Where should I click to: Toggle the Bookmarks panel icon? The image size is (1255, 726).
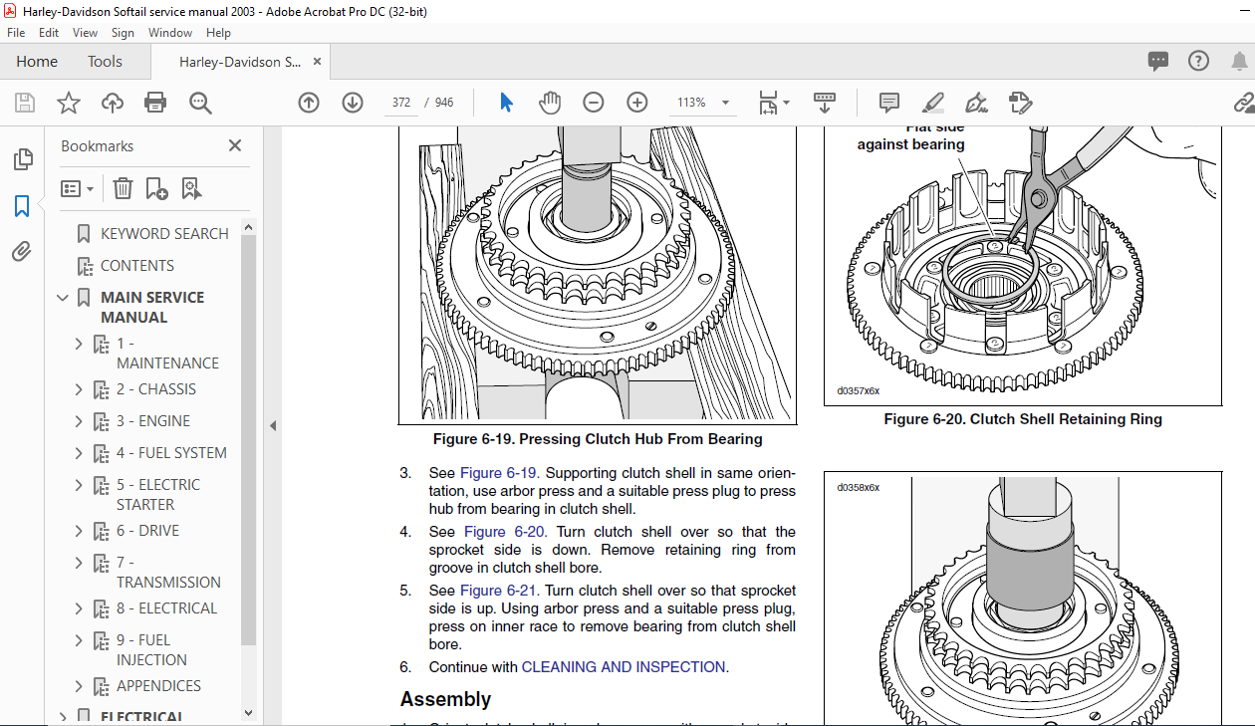coord(22,206)
